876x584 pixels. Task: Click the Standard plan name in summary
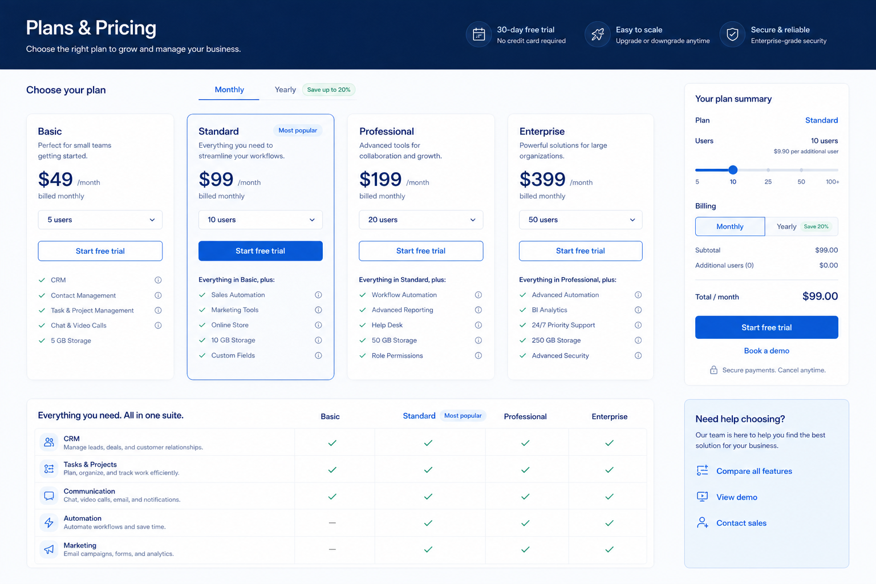click(x=821, y=120)
